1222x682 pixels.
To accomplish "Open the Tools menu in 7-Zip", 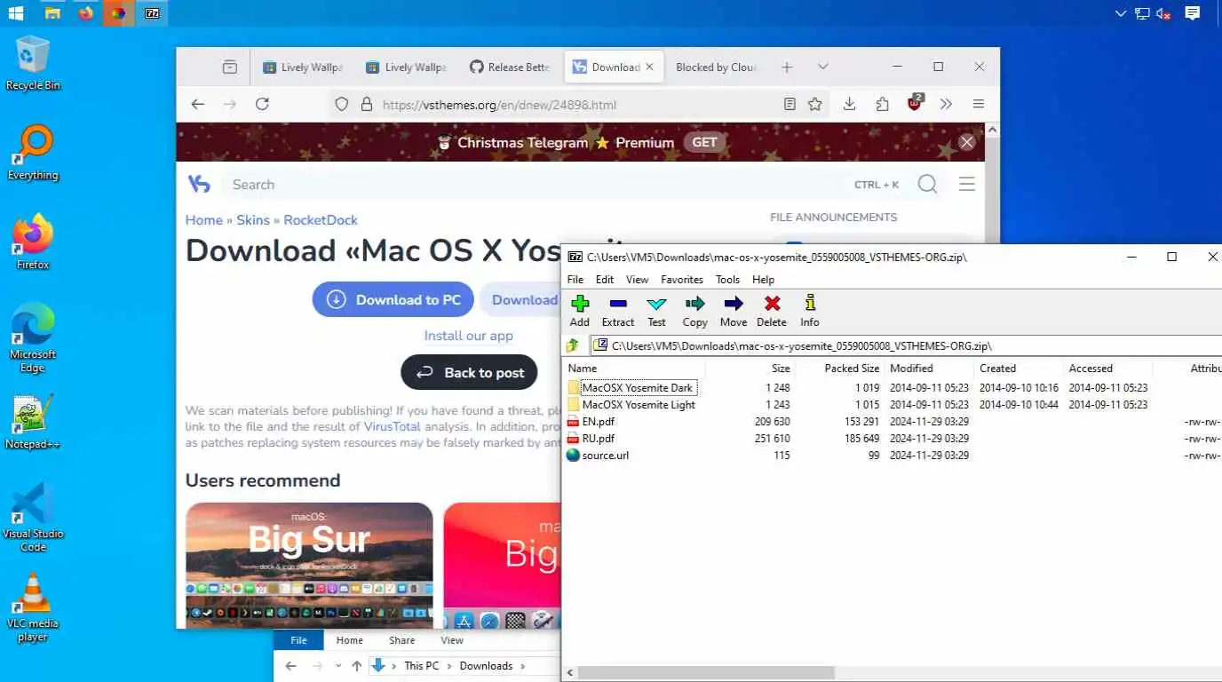I will click(x=727, y=279).
